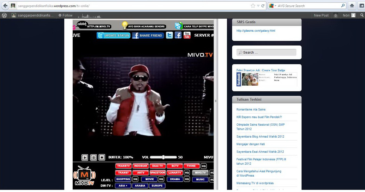Select the SHOPPING channel
This screenshot has width=365, height=192.
pyautogui.click(x=123, y=179)
